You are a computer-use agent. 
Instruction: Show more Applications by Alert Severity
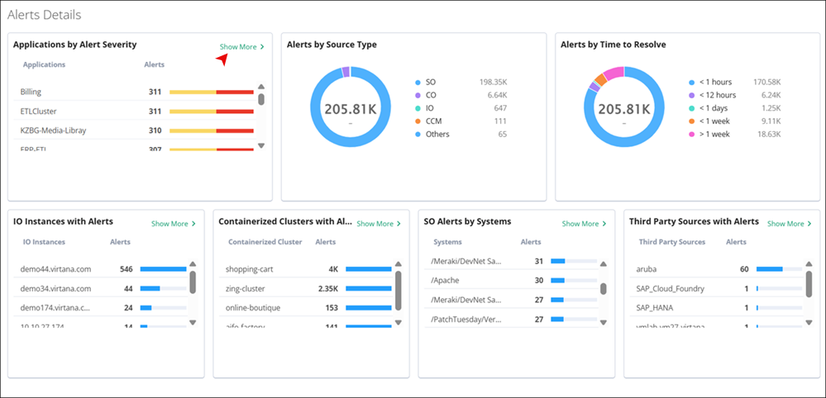click(241, 47)
